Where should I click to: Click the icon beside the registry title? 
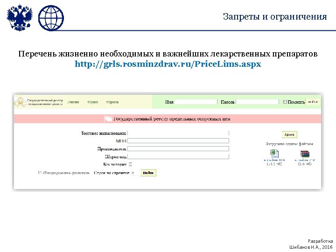tap(108, 119)
